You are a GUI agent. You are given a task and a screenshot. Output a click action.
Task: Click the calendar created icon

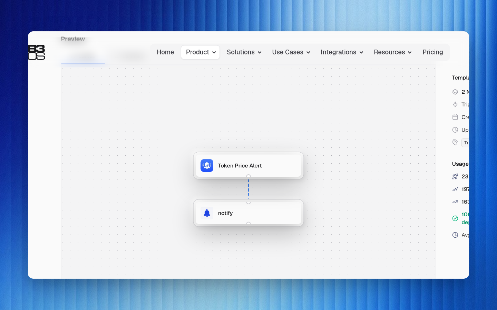[x=455, y=117]
